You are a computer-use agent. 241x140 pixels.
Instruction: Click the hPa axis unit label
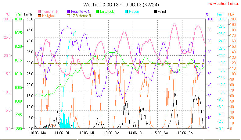(x=18, y=14)
